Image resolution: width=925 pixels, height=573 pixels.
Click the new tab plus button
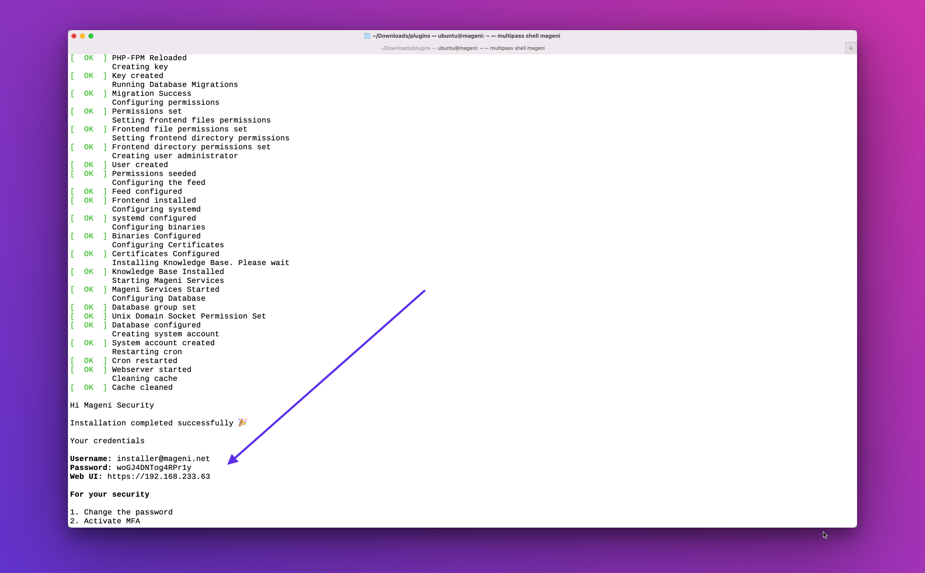tap(851, 48)
